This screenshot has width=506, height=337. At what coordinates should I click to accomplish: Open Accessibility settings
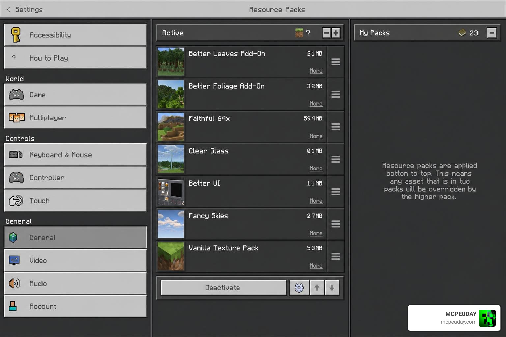(x=75, y=35)
